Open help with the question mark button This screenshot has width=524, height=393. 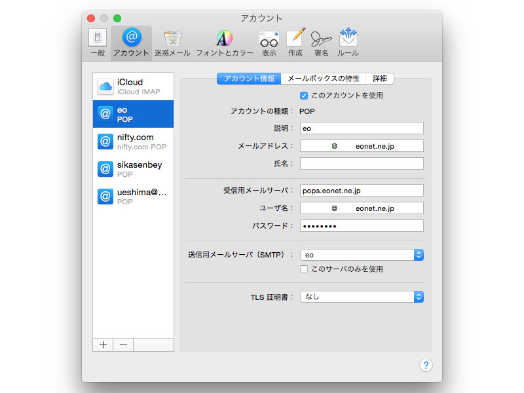426,365
